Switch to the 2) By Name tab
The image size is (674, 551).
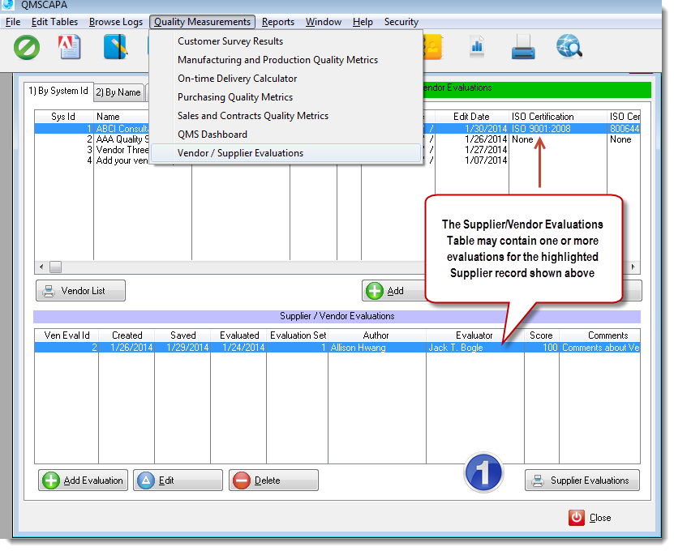tap(118, 92)
